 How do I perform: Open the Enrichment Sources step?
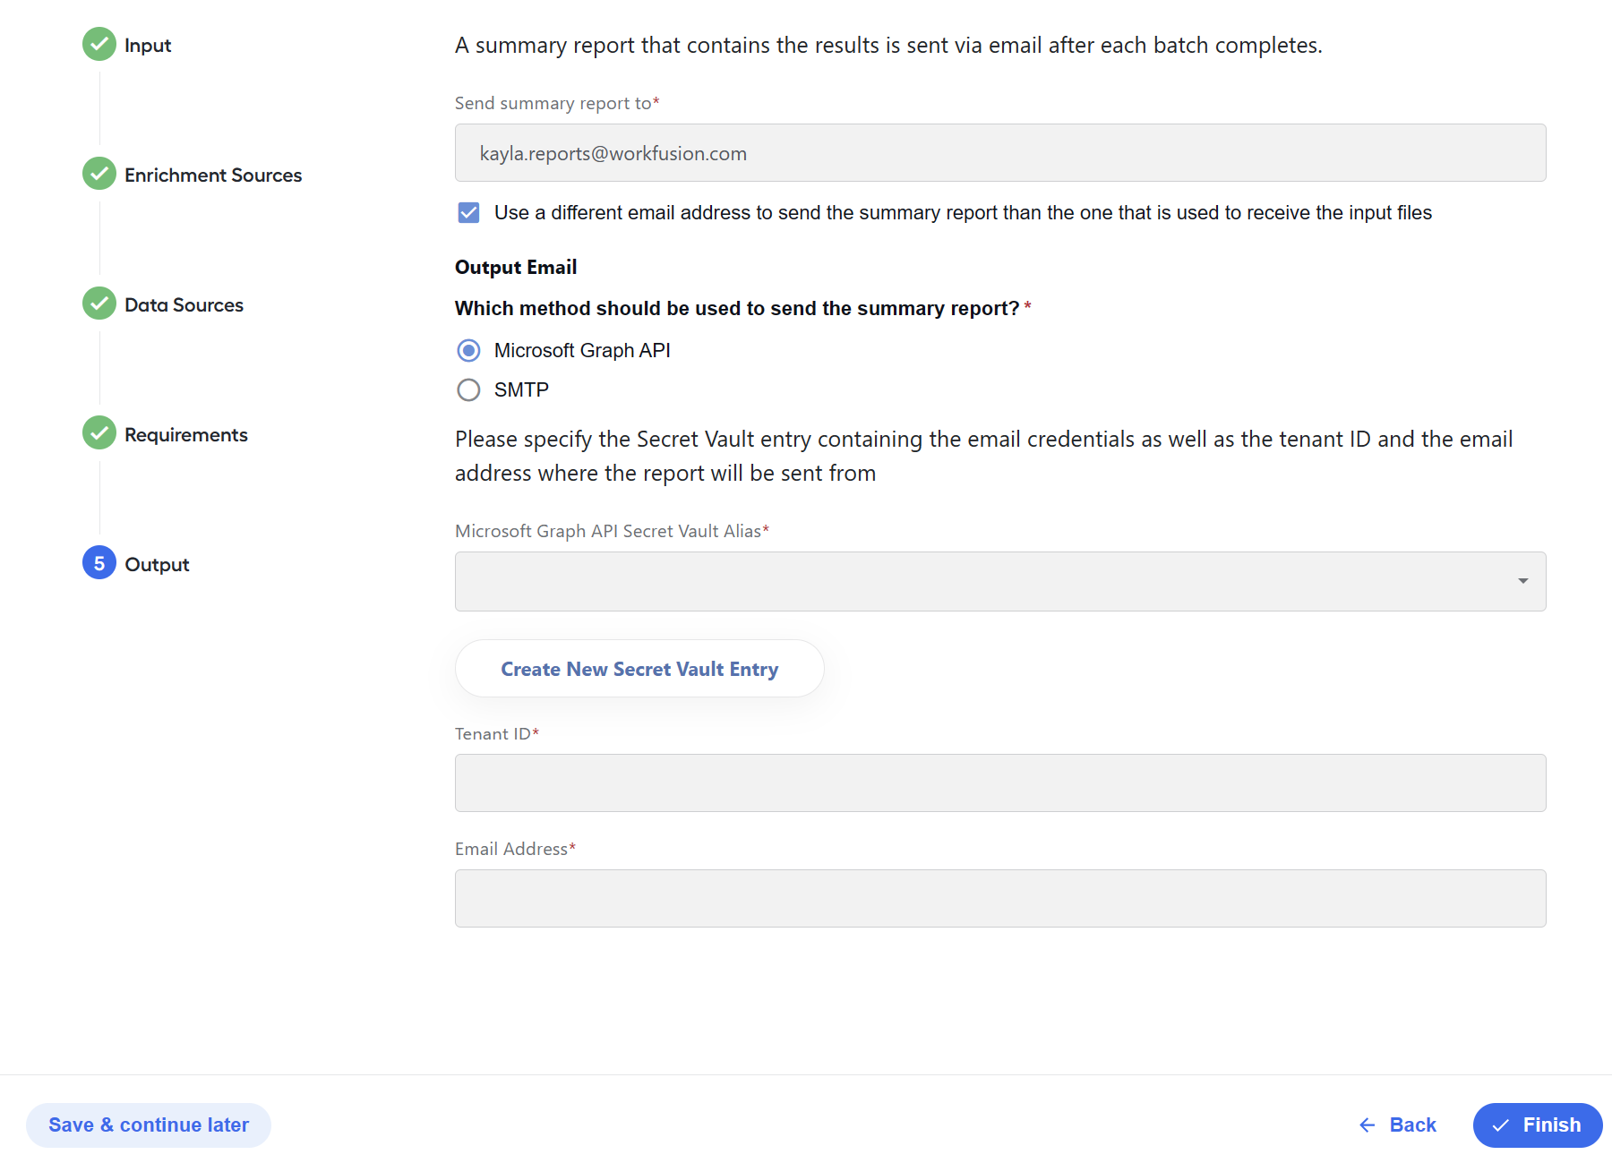click(x=213, y=175)
